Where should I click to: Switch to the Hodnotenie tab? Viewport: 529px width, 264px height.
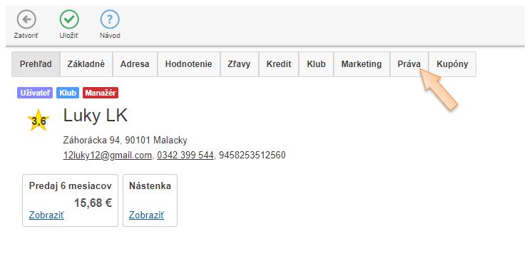(x=189, y=64)
